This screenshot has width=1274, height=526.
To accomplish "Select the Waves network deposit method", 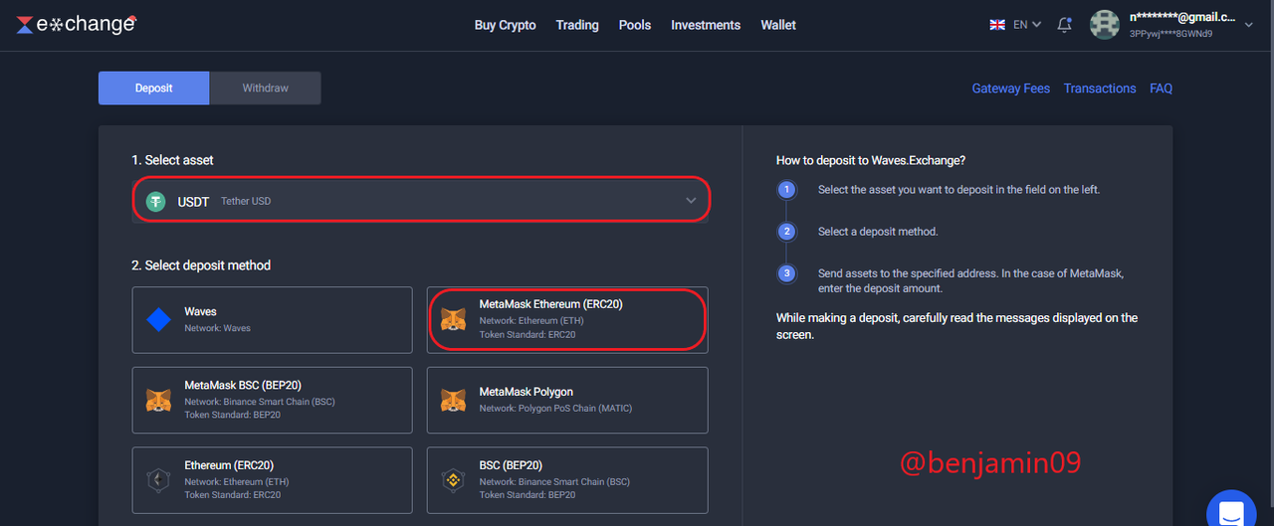I will pos(272,320).
